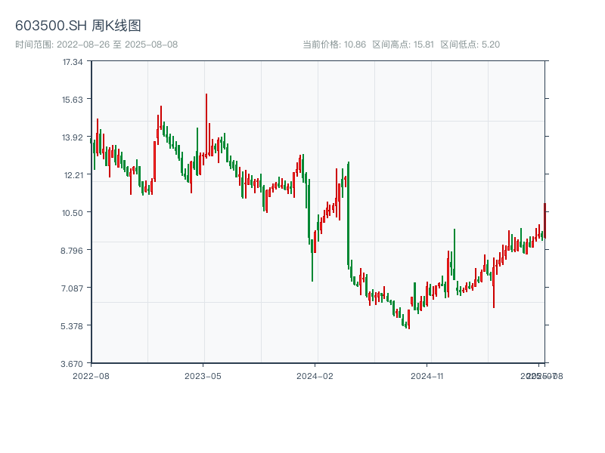The image size is (605, 453).
Task: Select the 8.796 y-axis price label
Action: [x=73, y=250]
